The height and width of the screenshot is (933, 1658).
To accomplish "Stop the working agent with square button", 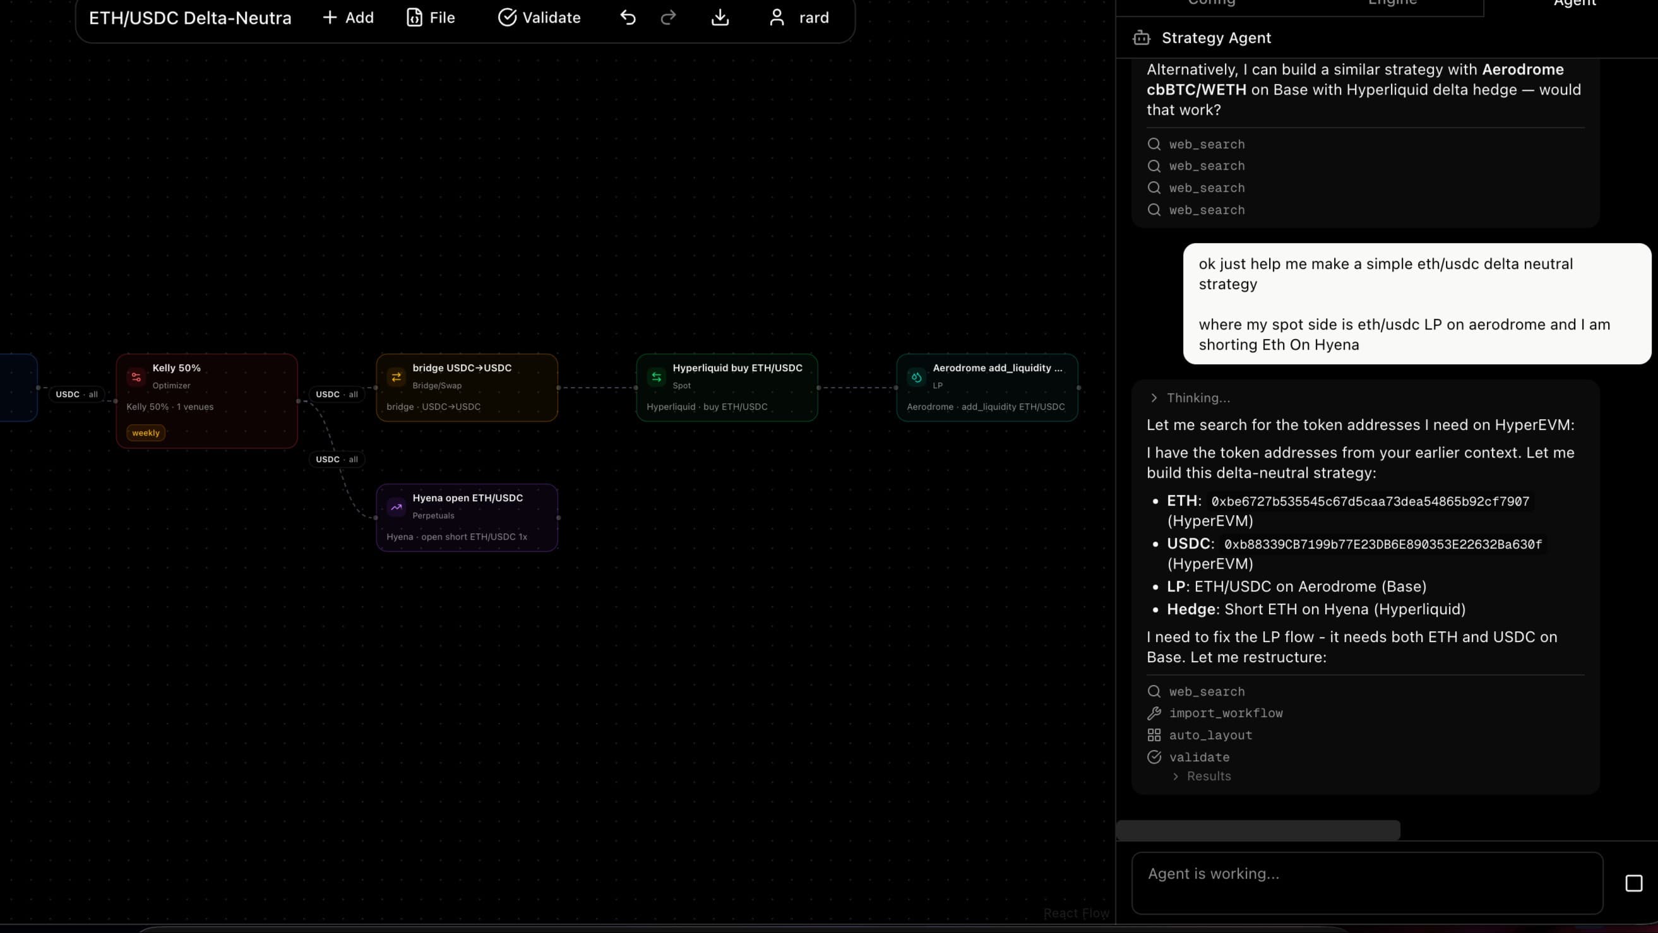I will click(1633, 882).
